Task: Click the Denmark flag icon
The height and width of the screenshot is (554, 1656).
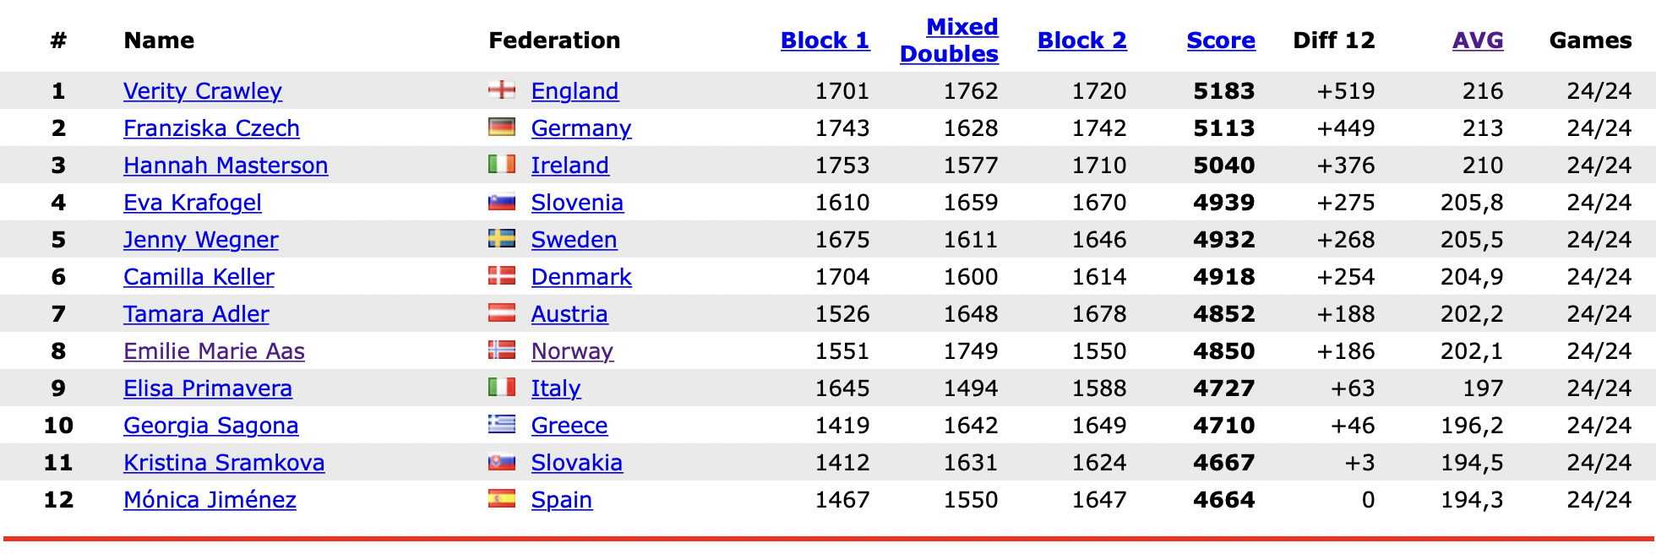Action: [x=502, y=275]
